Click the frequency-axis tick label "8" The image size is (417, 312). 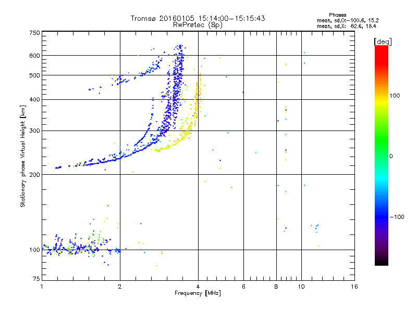click(276, 287)
